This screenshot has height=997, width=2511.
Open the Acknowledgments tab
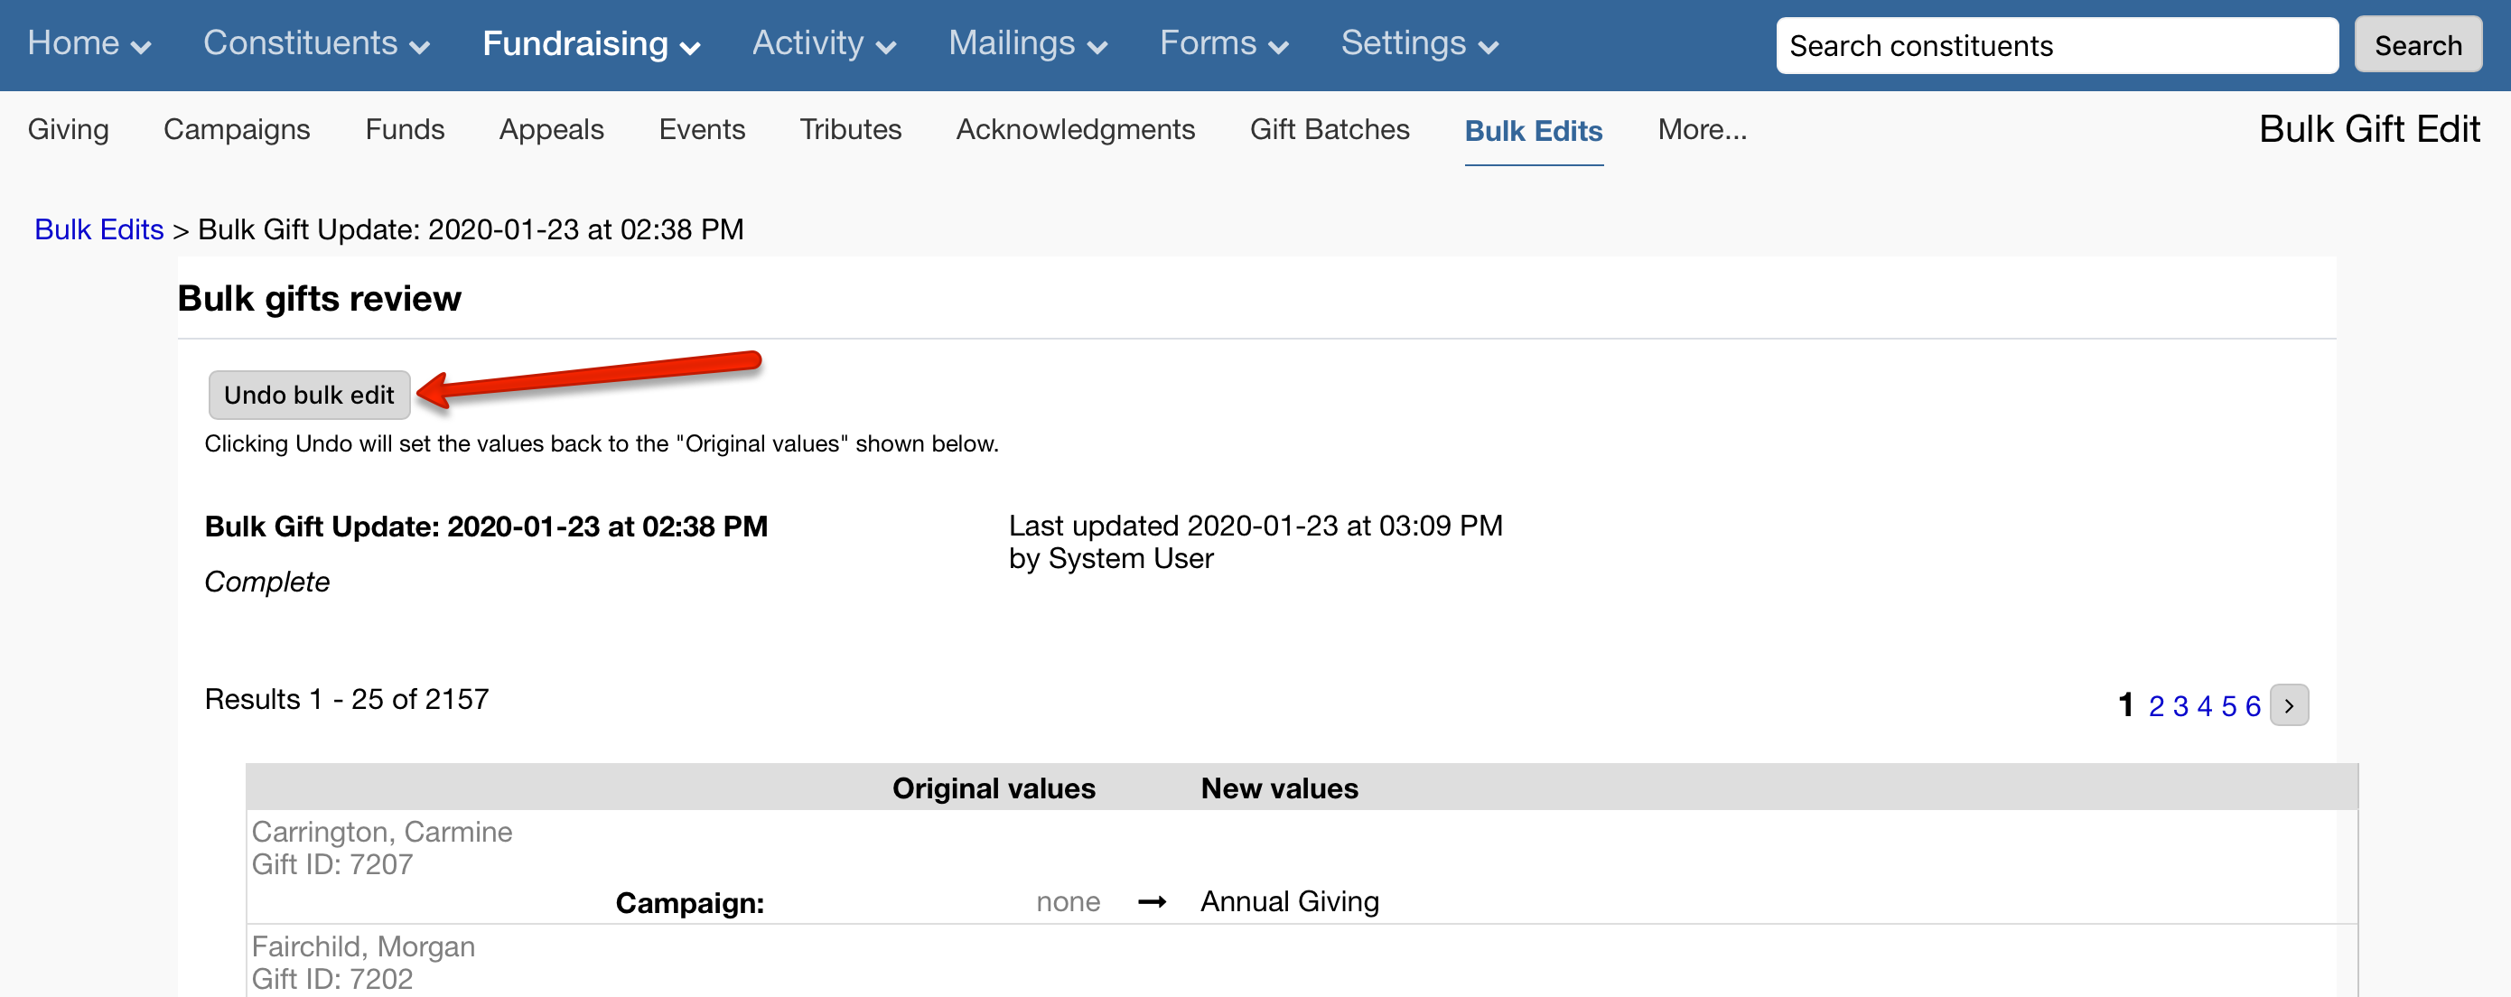point(1075,130)
